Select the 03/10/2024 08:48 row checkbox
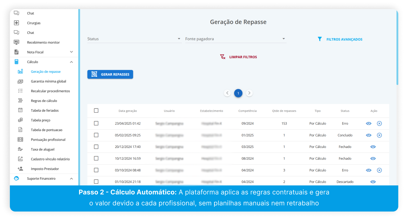The width and height of the screenshot is (405, 219). tap(96, 170)
